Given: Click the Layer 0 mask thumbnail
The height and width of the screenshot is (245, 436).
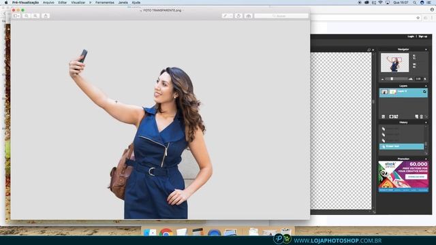Looking at the screenshot, I should pos(392,92).
